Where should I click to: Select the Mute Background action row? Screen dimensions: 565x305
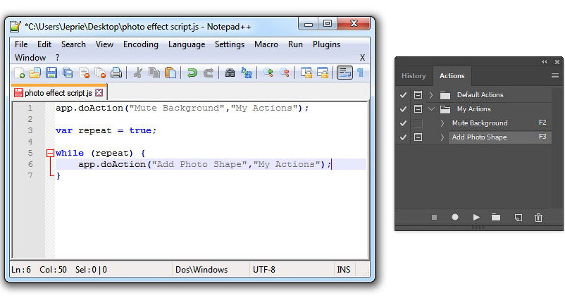click(x=500, y=123)
